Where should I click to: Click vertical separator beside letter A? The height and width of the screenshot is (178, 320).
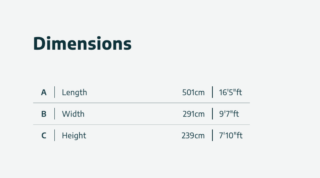(x=55, y=92)
